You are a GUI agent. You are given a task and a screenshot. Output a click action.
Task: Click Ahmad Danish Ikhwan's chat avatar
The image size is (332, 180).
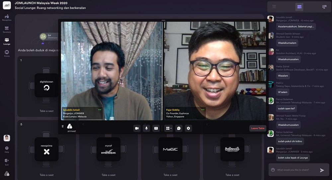(x=271, y=35)
